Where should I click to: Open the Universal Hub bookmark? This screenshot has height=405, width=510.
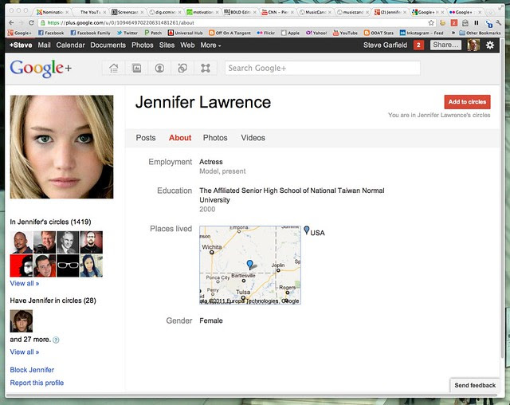click(x=185, y=33)
